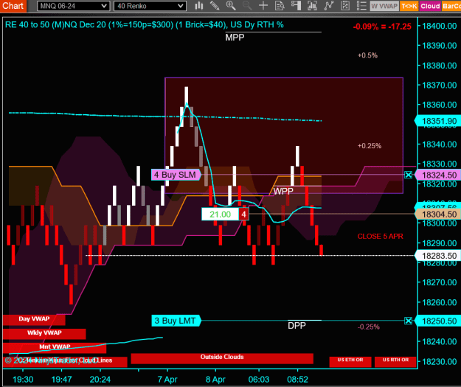
Task: Click the 06:03 time axis label
Action: [x=259, y=380]
